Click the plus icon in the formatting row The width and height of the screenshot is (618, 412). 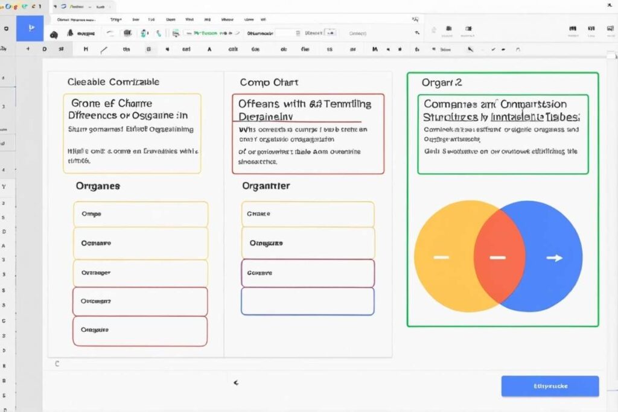pos(28,49)
